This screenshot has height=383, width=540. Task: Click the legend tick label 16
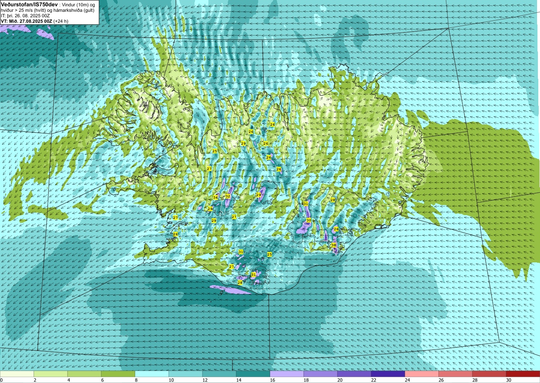click(x=273, y=380)
